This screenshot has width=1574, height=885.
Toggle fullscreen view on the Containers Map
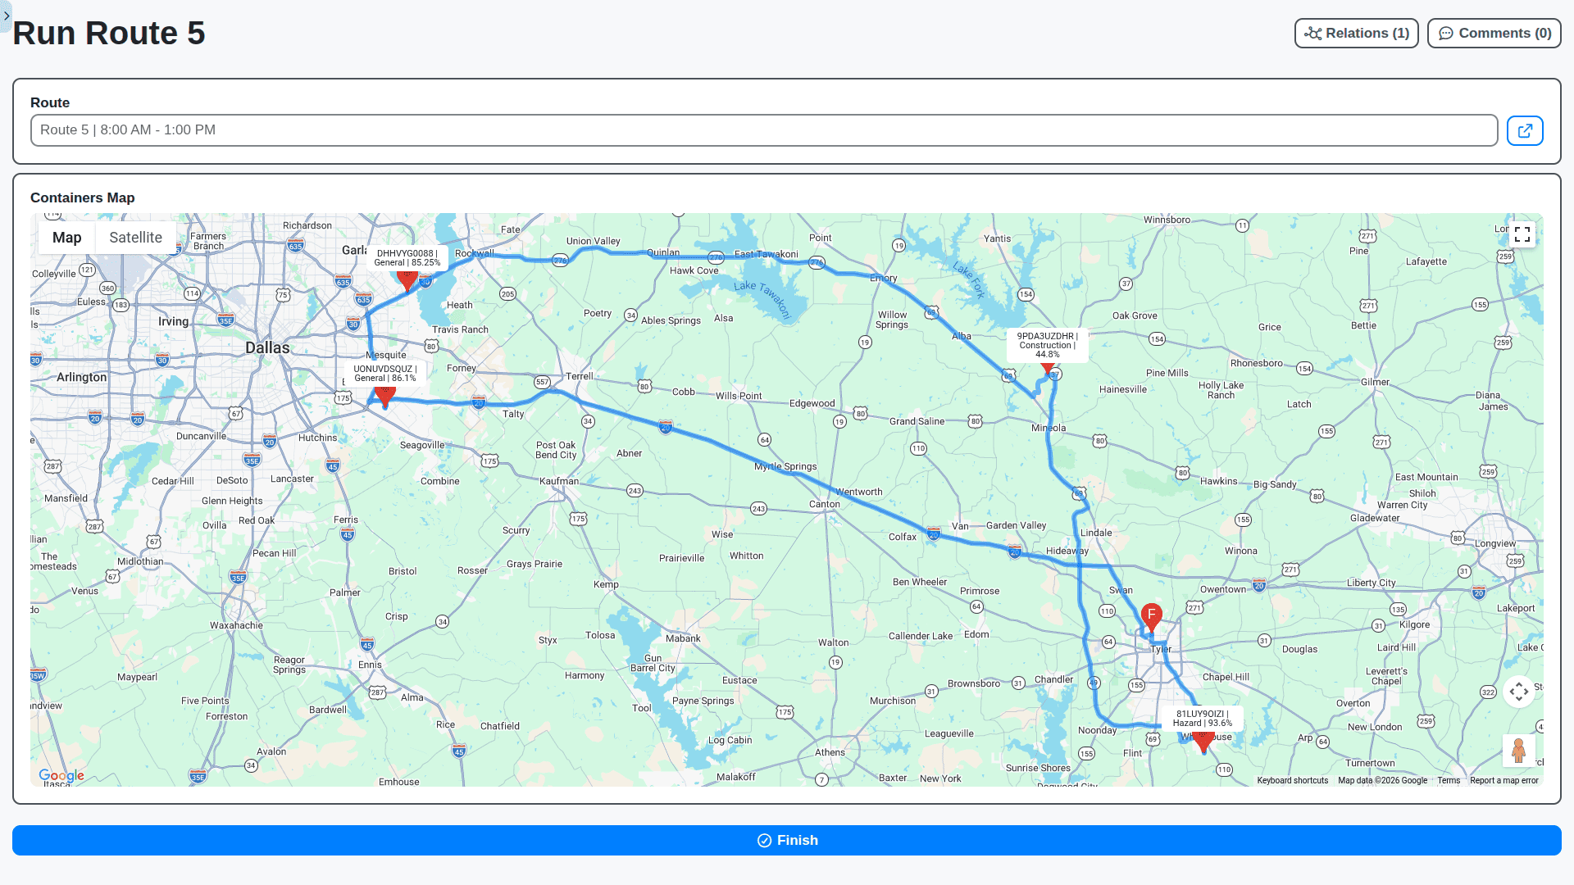pos(1523,234)
